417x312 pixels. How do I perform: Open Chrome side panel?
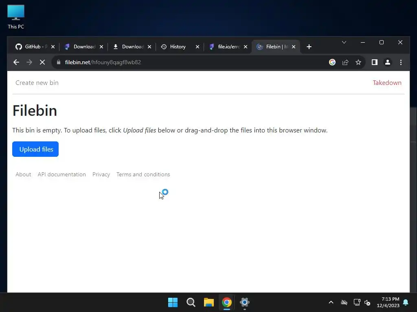click(375, 62)
